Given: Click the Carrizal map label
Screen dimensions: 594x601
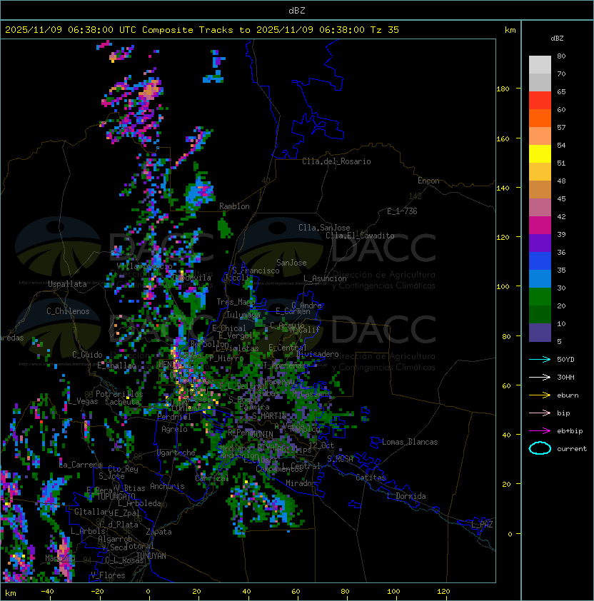Looking at the screenshot, I should pyautogui.click(x=211, y=478).
